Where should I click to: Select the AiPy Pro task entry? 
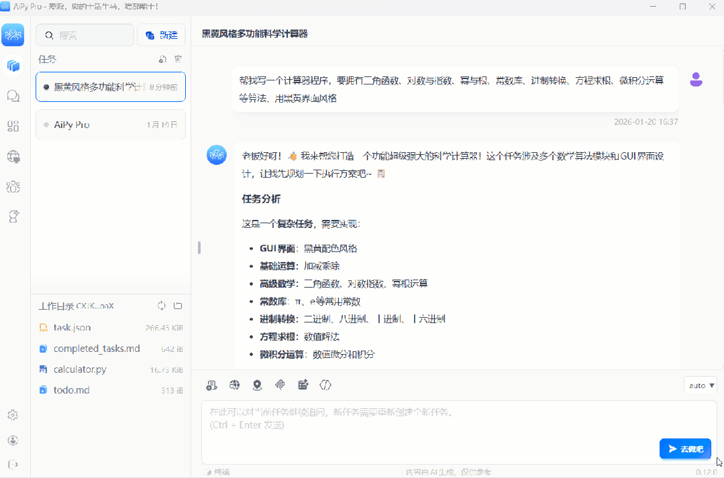coord(111,125)
